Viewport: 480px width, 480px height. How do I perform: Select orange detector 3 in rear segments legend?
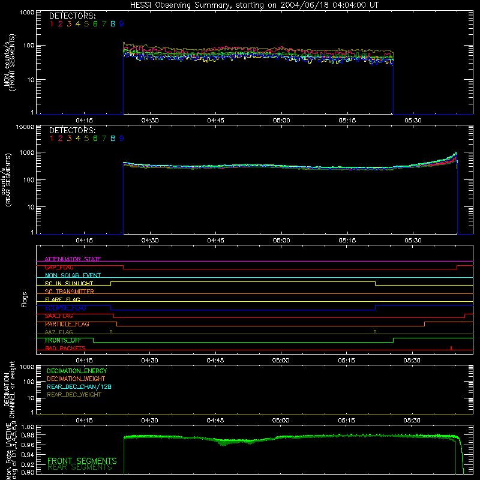click(69, 139)
